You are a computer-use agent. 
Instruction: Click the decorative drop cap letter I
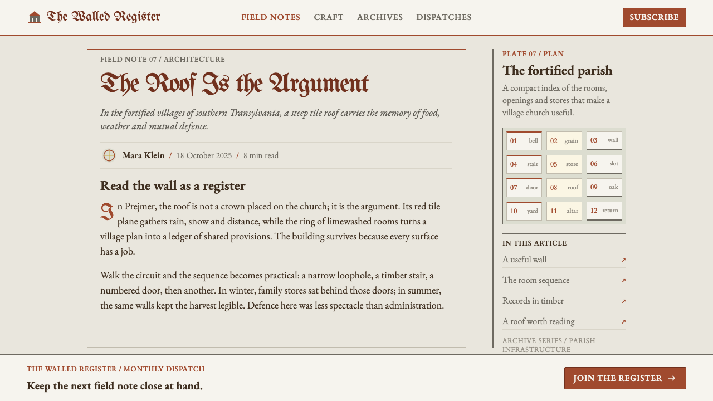(x=107, y=212)
